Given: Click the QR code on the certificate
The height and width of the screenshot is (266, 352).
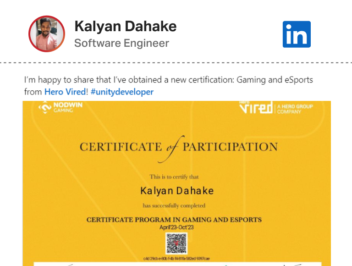Looking at the screenshot, I should [x=176, y=244].
